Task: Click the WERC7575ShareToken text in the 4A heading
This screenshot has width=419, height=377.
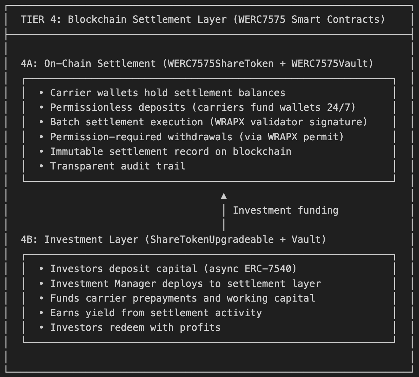Action: click(221, 64)
